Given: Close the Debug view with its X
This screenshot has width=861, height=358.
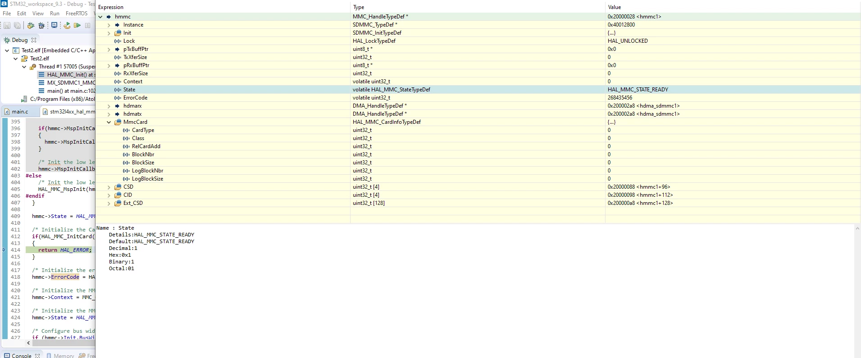Looking at the screenshot, I should tap(34, 40).
